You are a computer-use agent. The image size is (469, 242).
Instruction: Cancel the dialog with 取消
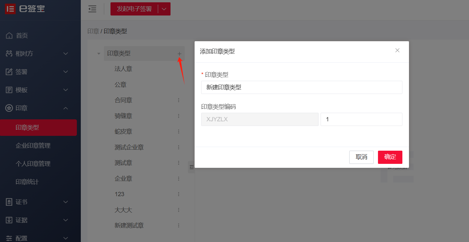(x=361, y=157)
